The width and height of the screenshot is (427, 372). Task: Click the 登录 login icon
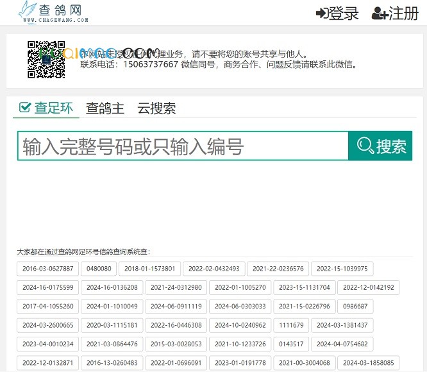coord(322,13)
